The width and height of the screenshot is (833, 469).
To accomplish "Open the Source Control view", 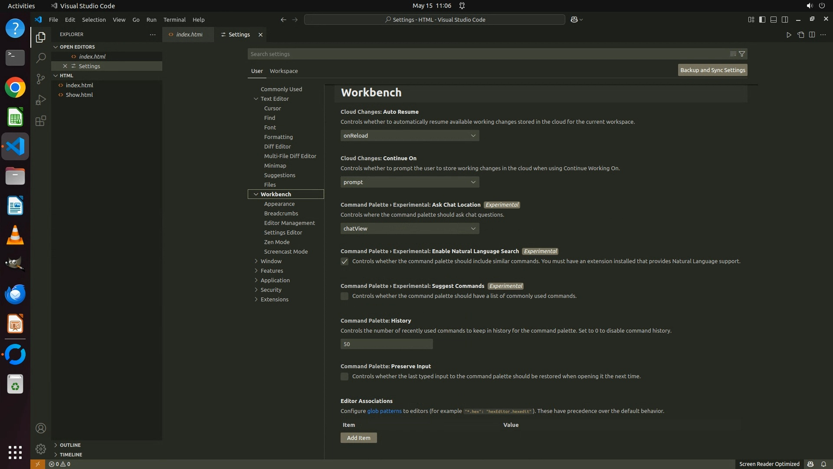I will tap(41, 79).
